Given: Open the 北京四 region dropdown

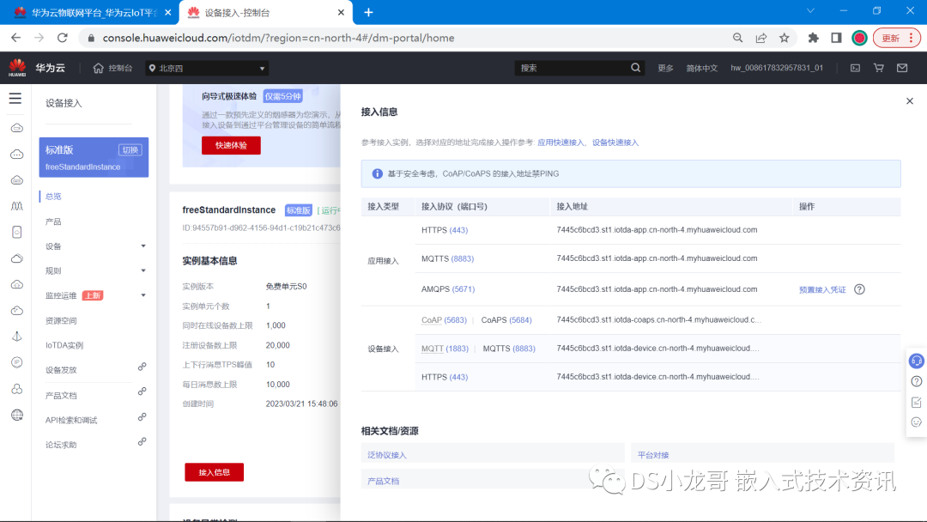Looking at the screenshot, I should point(206,67).
